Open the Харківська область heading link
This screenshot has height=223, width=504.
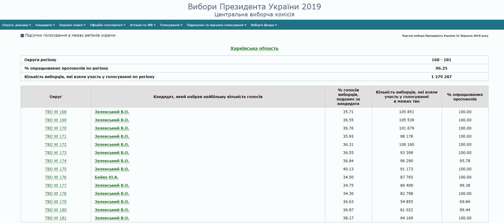(x=254, y=48)
